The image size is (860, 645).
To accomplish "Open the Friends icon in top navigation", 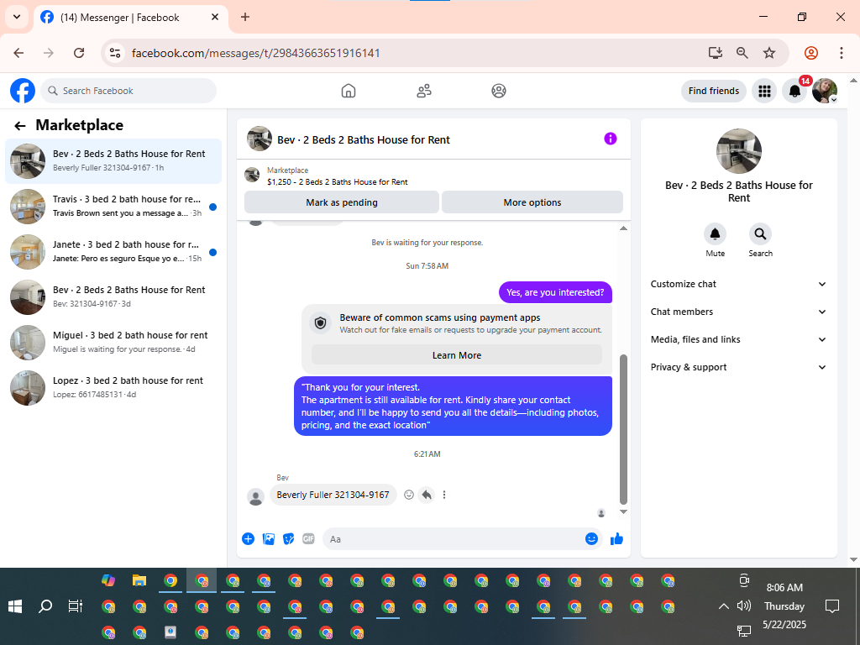I will coord(424,91).
